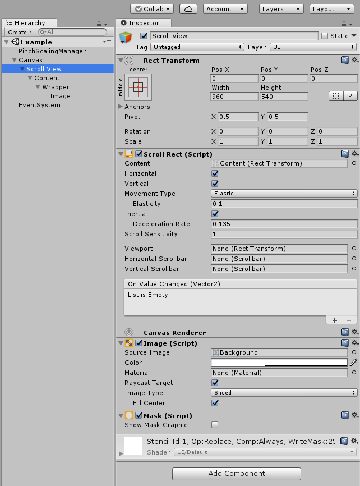The height and width of the screenshot is (486, 360).
Task: Toggle the Static checkbox
Action: click(x=325, y=36)
